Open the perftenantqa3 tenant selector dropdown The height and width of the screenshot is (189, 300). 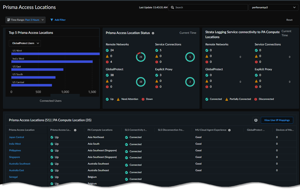(273, 7)
